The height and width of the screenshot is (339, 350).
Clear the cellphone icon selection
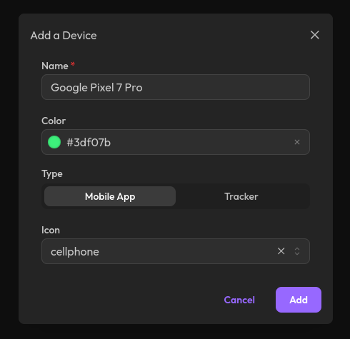281,251
